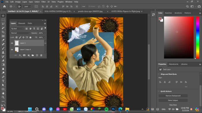Select the Magic Wand tool

pyautogui.click(x=3, y=28)
